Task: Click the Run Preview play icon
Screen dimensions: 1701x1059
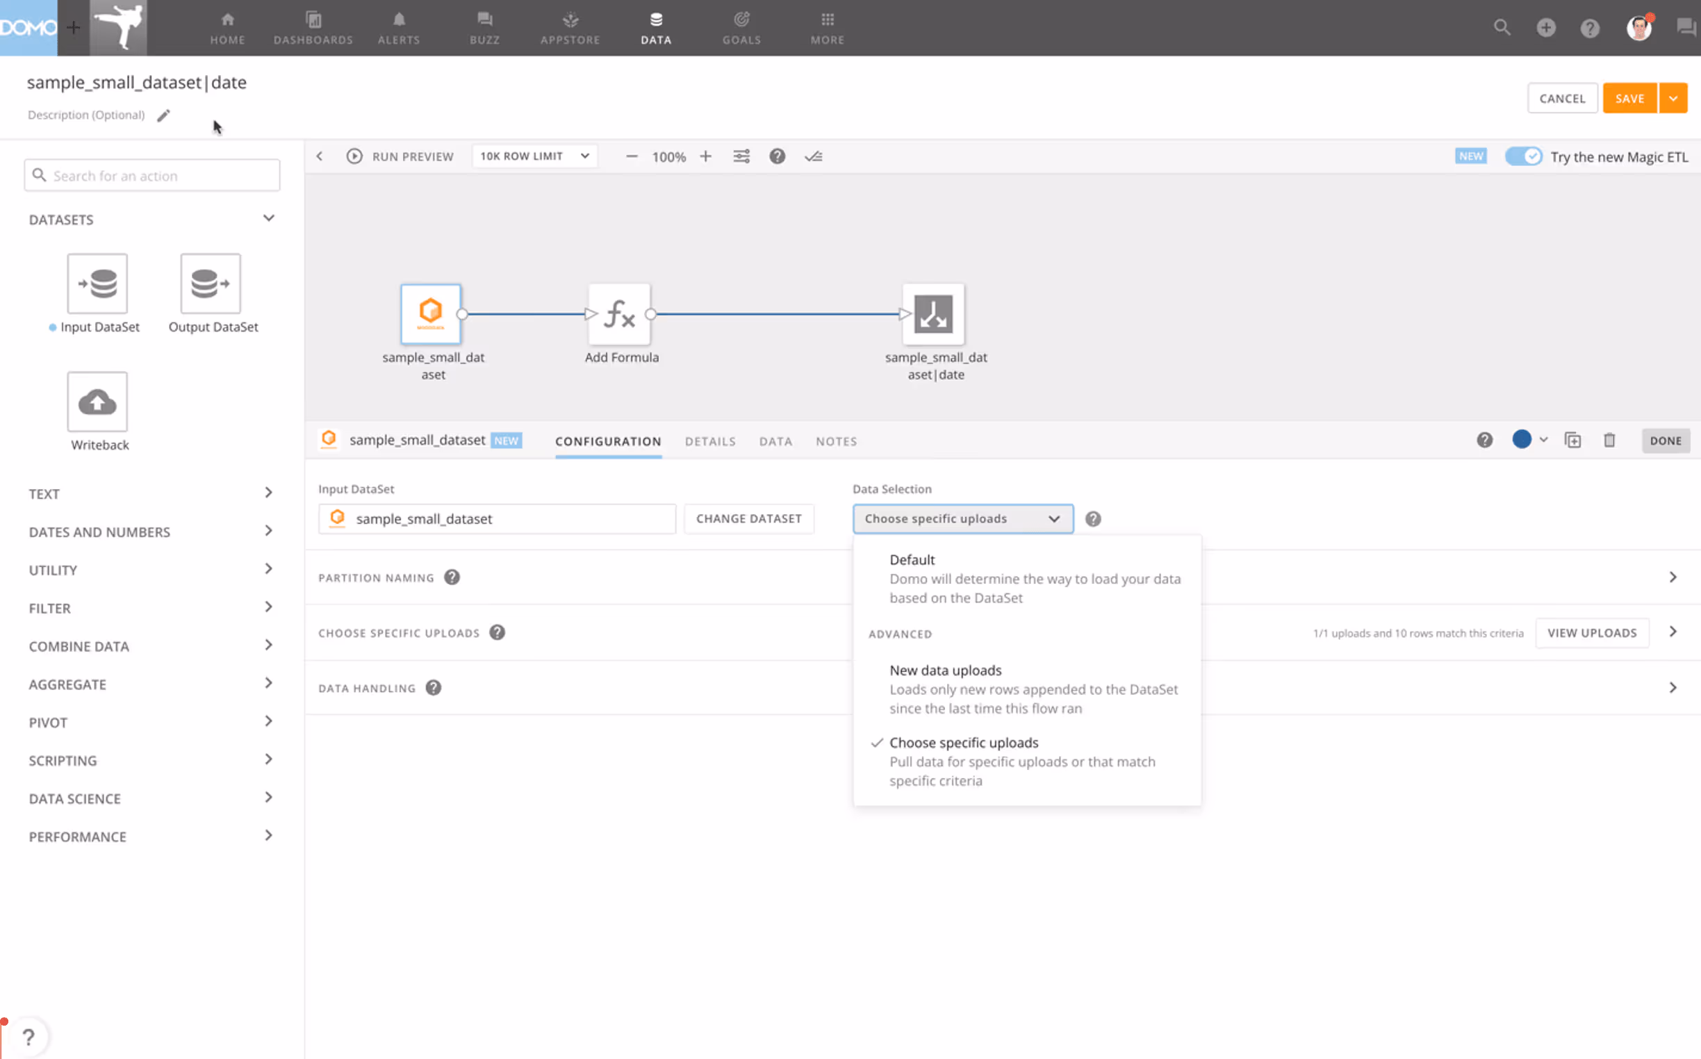Action: click(x=354, y=156)
